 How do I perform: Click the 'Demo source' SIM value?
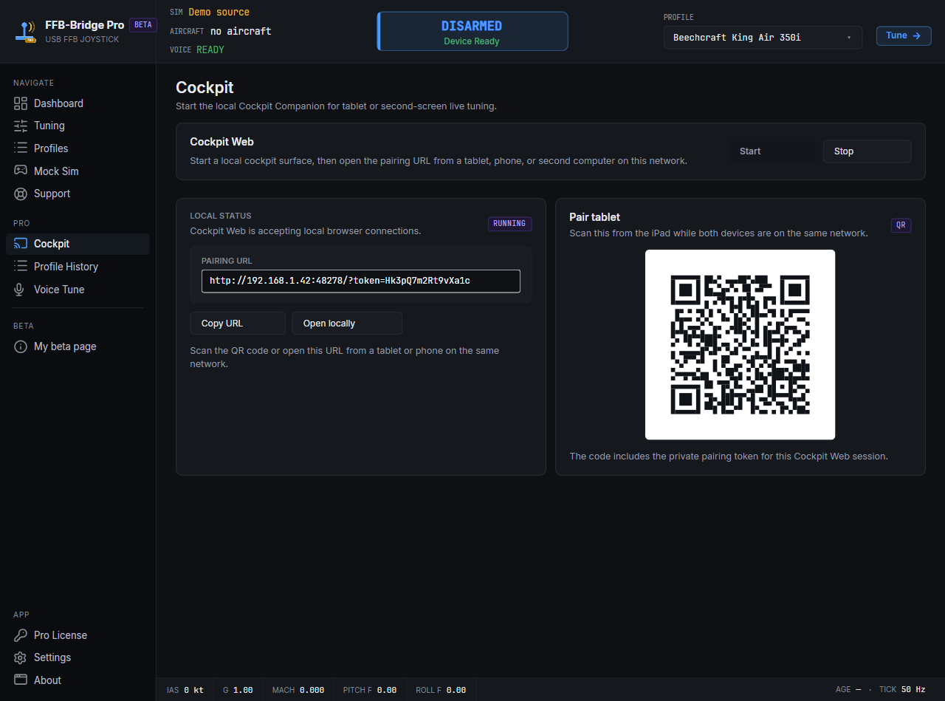point(219,12)
